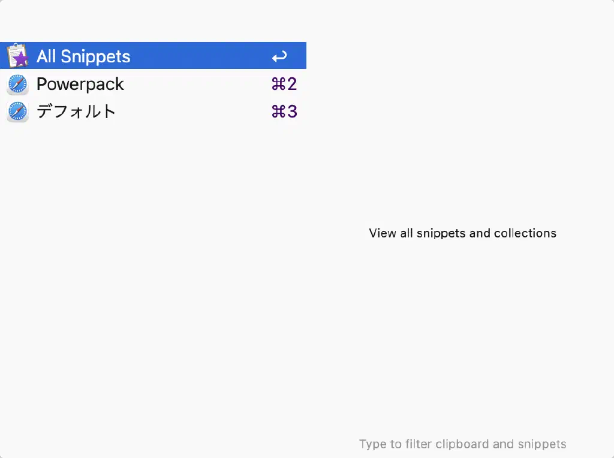The height and width of the screenshot is (458, 614).
Task: Click the デフォルト collection compass icon
Action: point(18,112)
